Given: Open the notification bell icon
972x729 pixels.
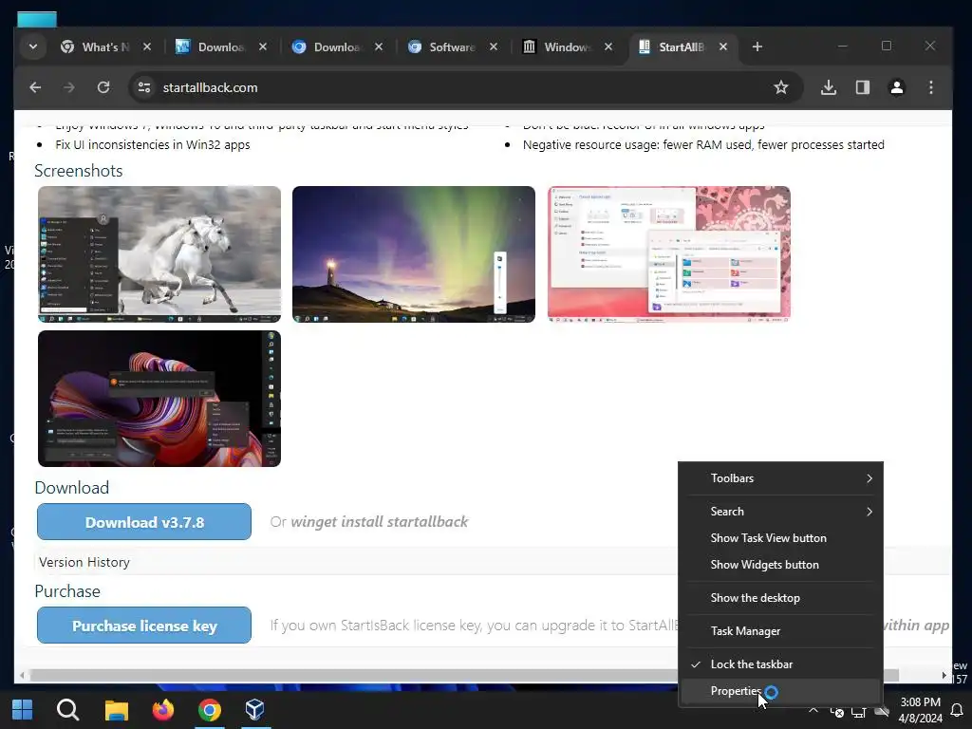Looking at the screenshot, I should (x=957, y=710).
